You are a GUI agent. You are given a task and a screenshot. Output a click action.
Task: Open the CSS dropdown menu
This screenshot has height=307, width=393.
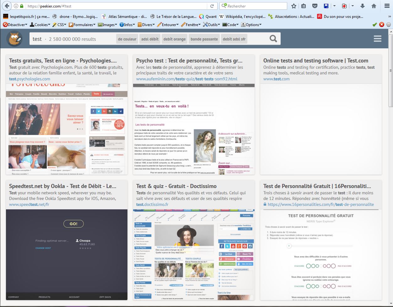click(x=60, y=24)
